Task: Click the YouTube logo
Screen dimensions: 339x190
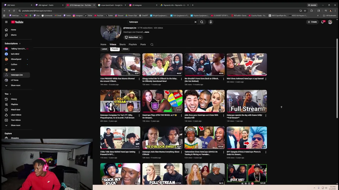Action: click(17, 22)
